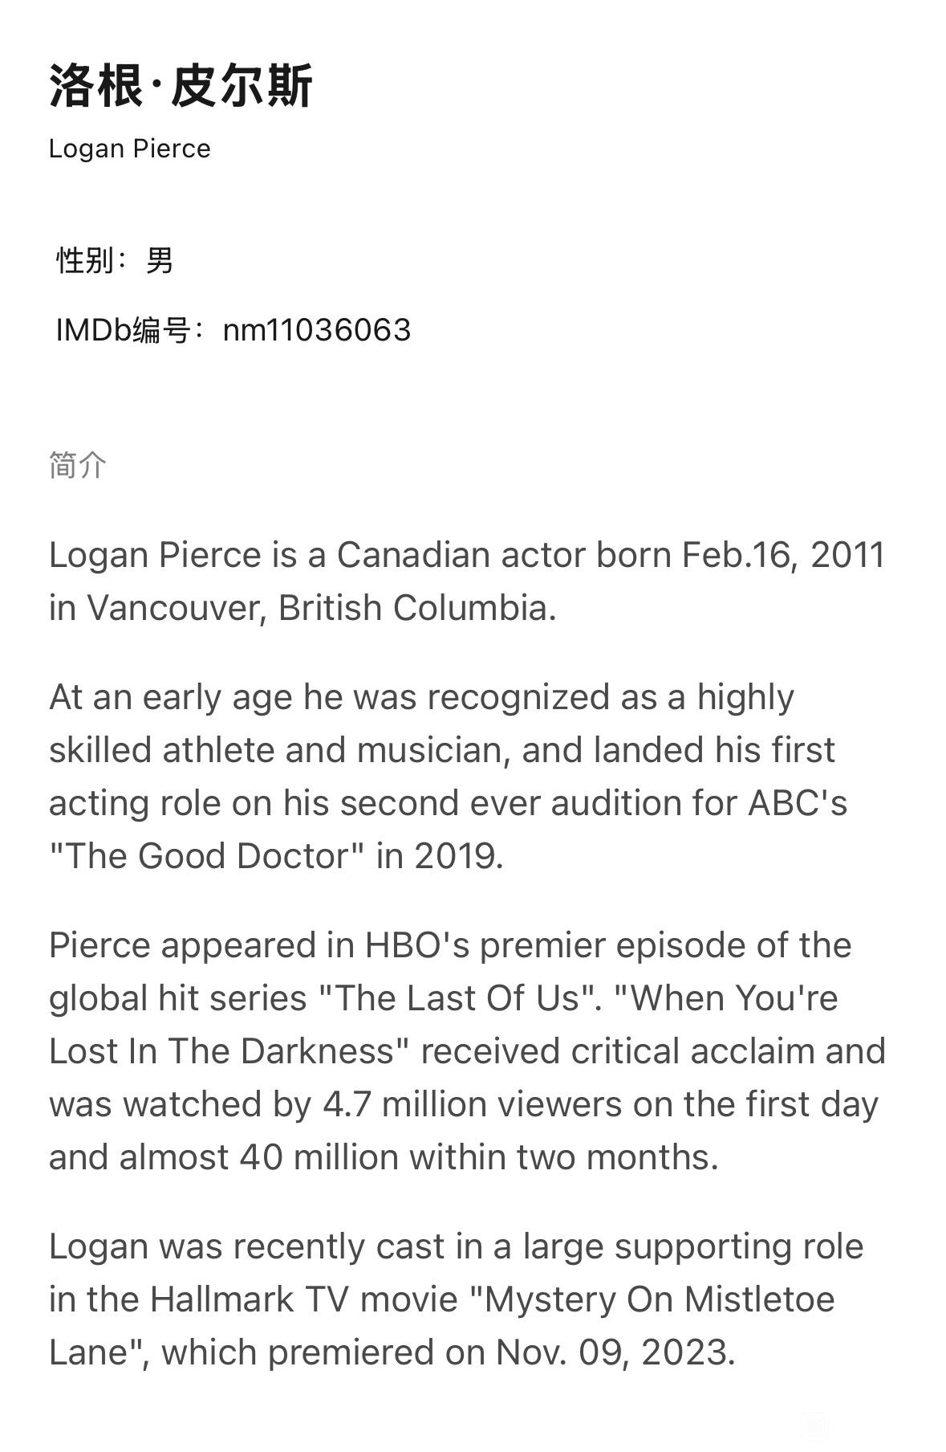Open IMDb number nm11036063
Image resolution: width=946 pixels, height=1452 pixels.
[317, 330]
